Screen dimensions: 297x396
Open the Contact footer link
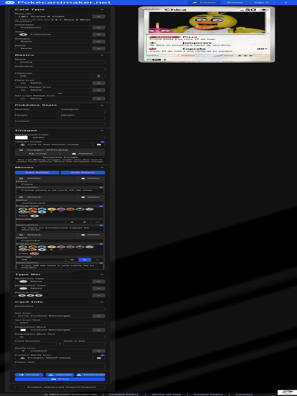coord(244,394)
